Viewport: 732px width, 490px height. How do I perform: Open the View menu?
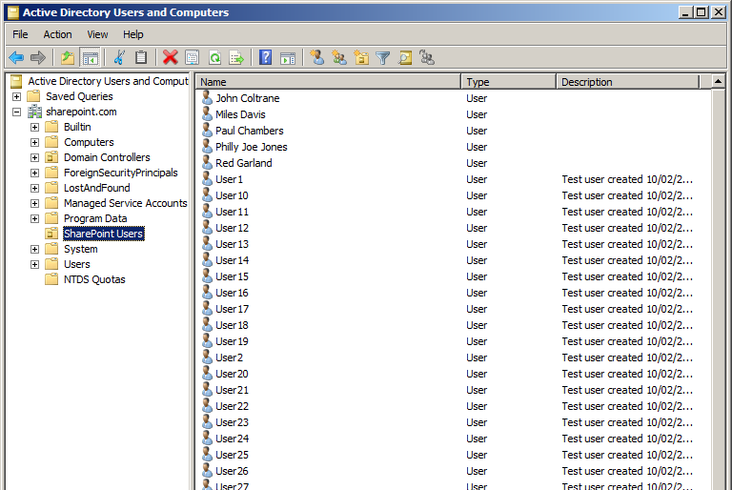[x=97, y=34]
